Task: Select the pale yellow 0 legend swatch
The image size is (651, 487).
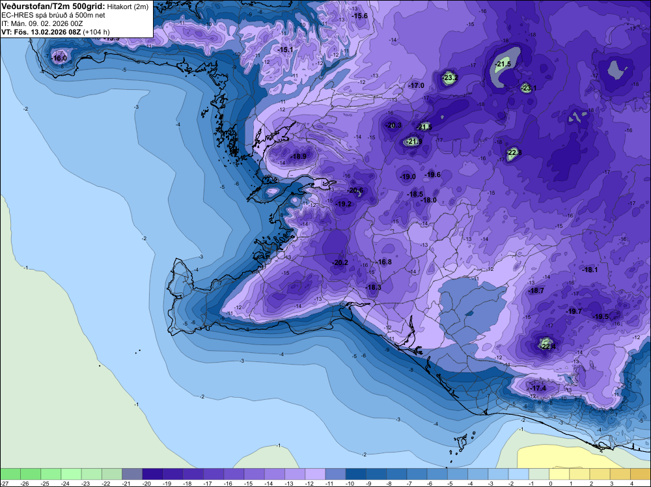Action: [559, 474]
